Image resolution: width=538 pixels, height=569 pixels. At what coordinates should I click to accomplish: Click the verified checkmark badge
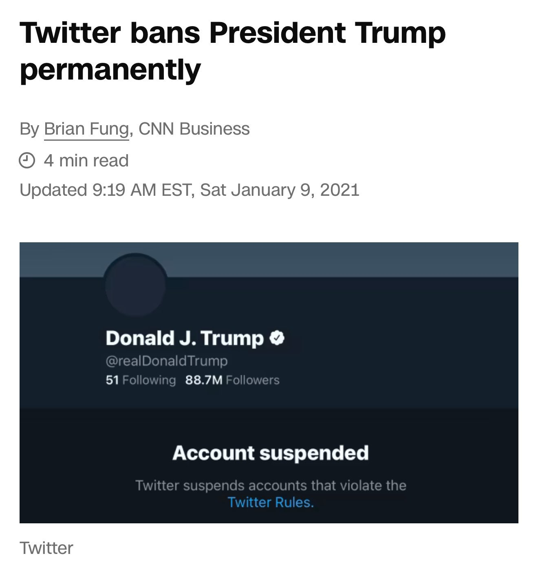coord(277,338)
